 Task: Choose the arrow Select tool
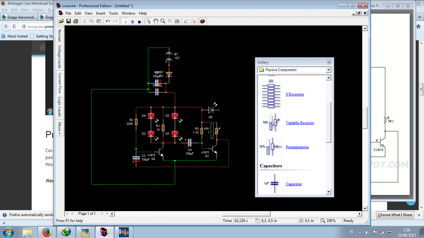coord(149,21)
